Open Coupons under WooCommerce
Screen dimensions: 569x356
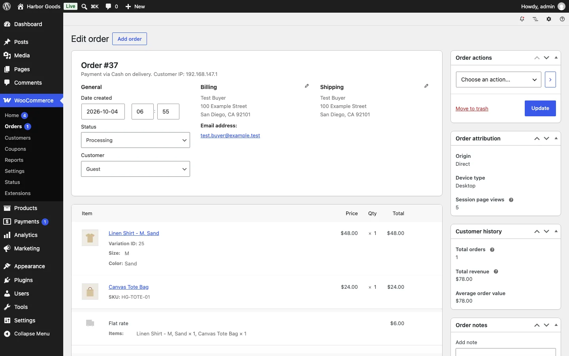pos(15,149)
